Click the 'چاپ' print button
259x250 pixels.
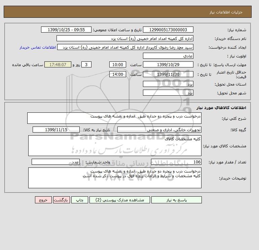(80, 200)
